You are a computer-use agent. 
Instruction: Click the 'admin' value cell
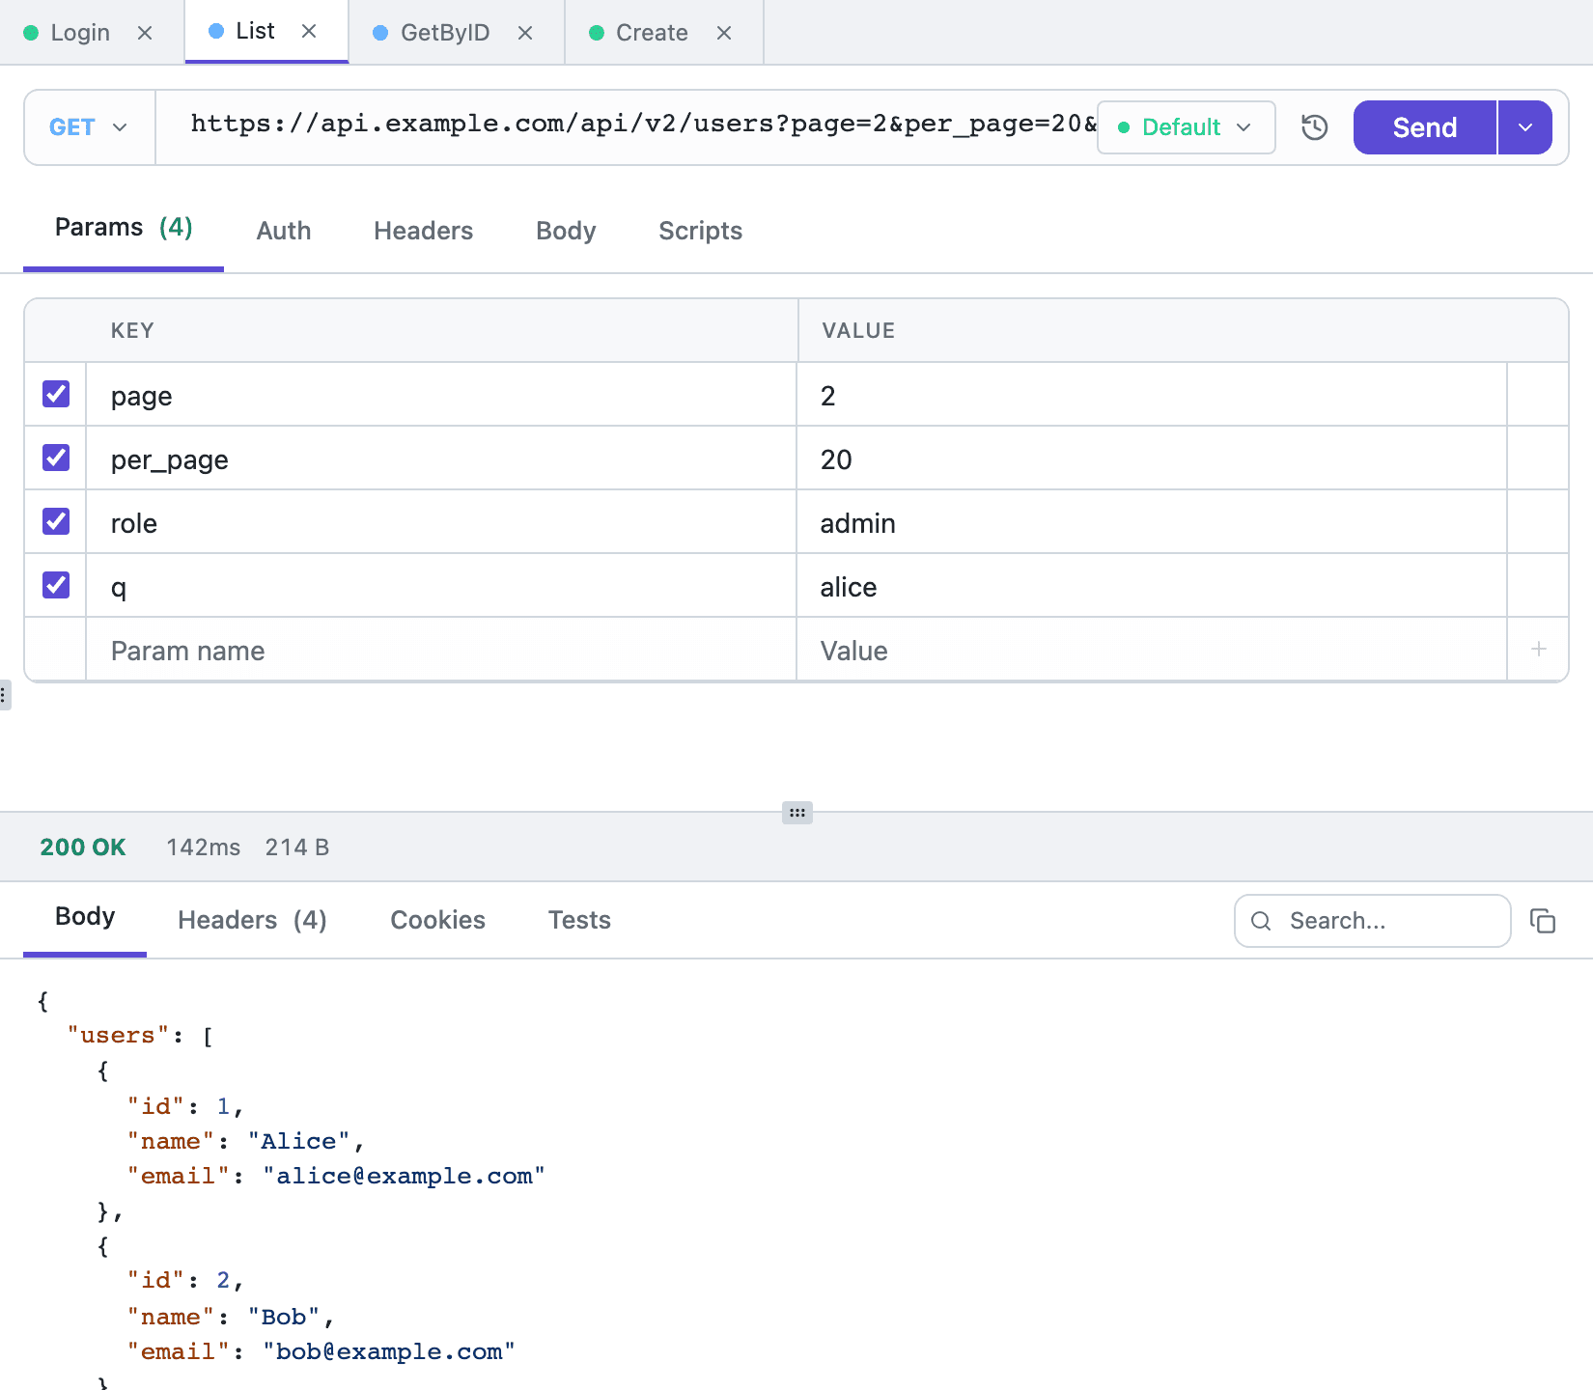click(x=1152, y=523)
